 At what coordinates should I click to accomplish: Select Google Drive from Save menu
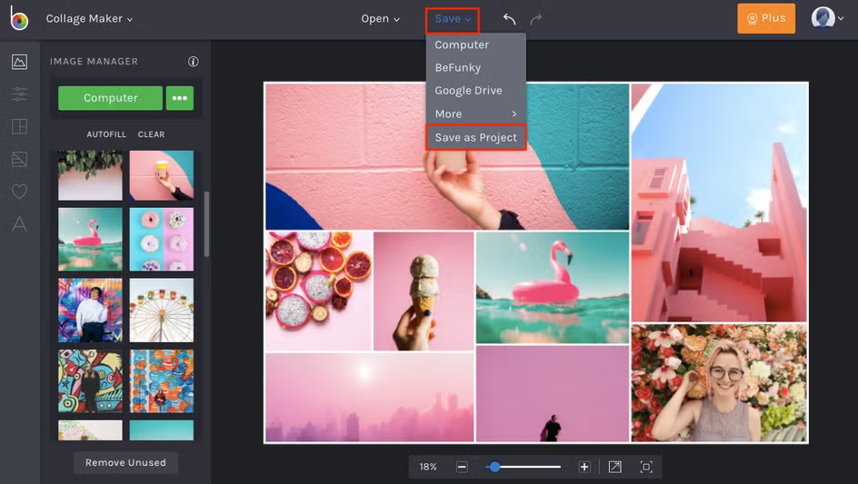pyautogui.click(x=468, y=91)
